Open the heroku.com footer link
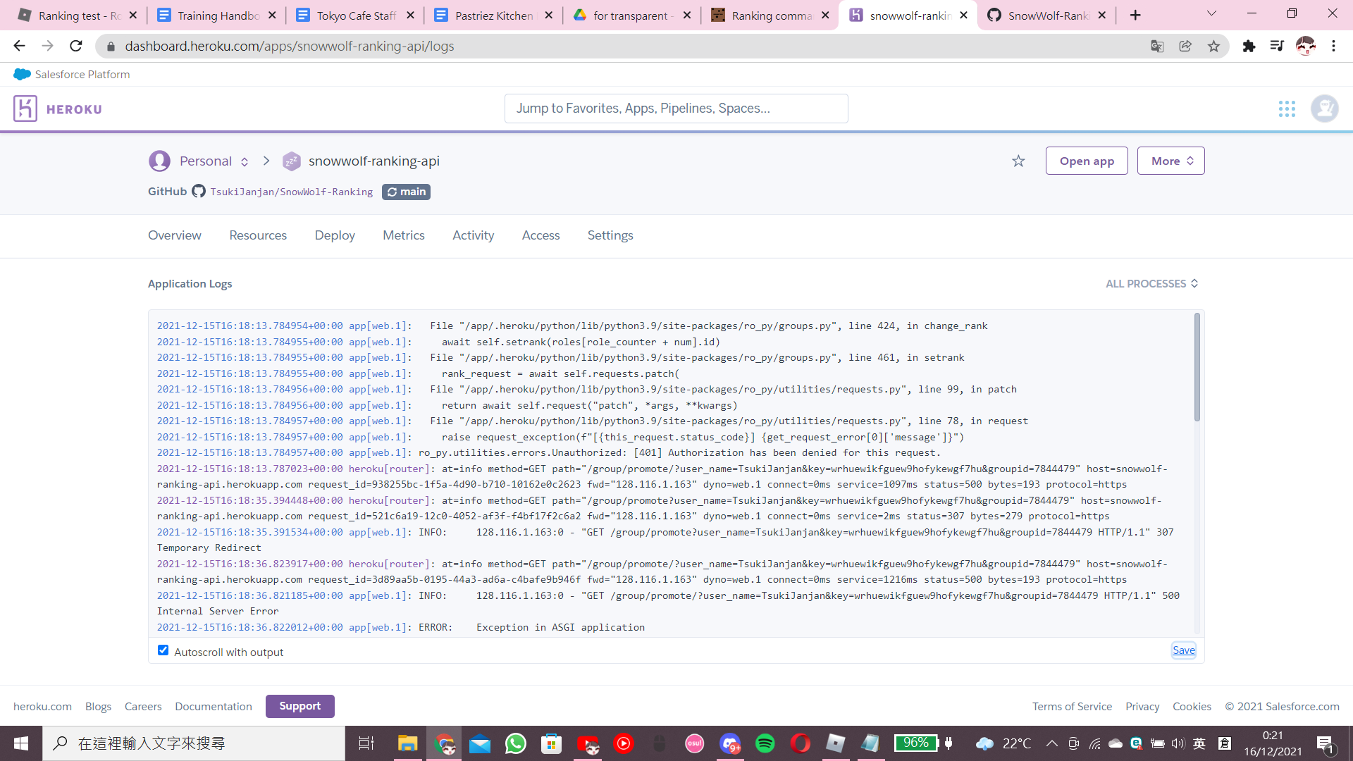 42,706
